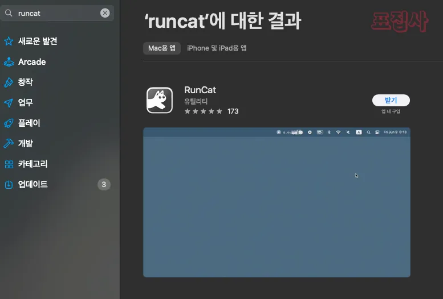Click the grid icon for 카테고리
Image resolution: width=443 pixels, height=299 pixels.
point(9,164)
